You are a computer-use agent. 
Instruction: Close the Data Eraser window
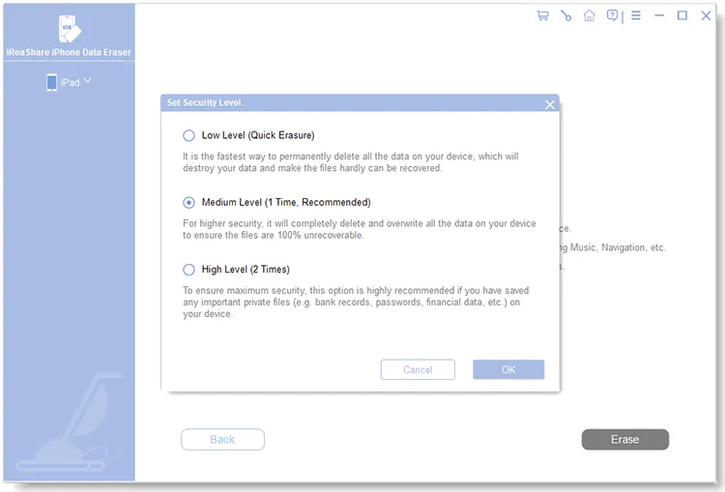click(706, 15)
